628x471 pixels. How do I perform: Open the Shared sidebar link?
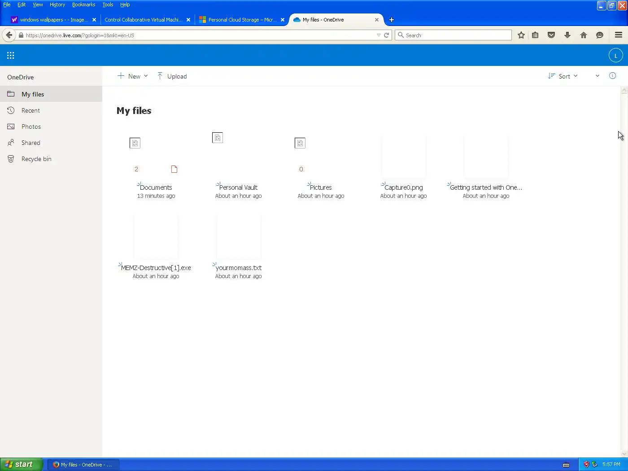tap(51, 143)
